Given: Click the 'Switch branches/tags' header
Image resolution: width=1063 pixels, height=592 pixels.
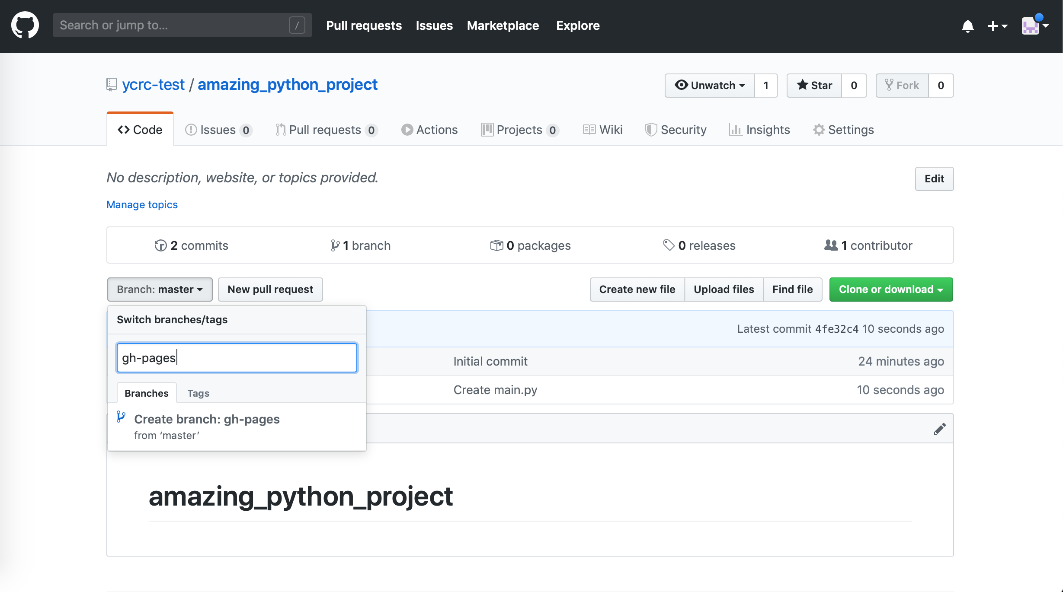Looking at the screenshot, I should click(x=172, y=320).
